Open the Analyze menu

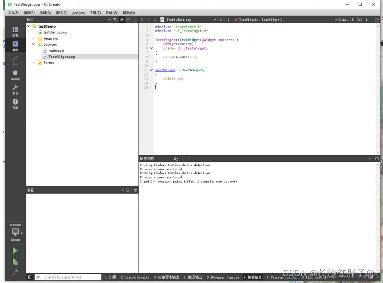[78, 13]
